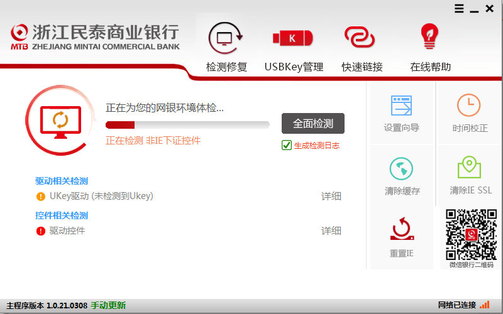The image size is (503, 314).
Task: Click the 主程序版本 1.0.21.0308 text
Action: 47,305
